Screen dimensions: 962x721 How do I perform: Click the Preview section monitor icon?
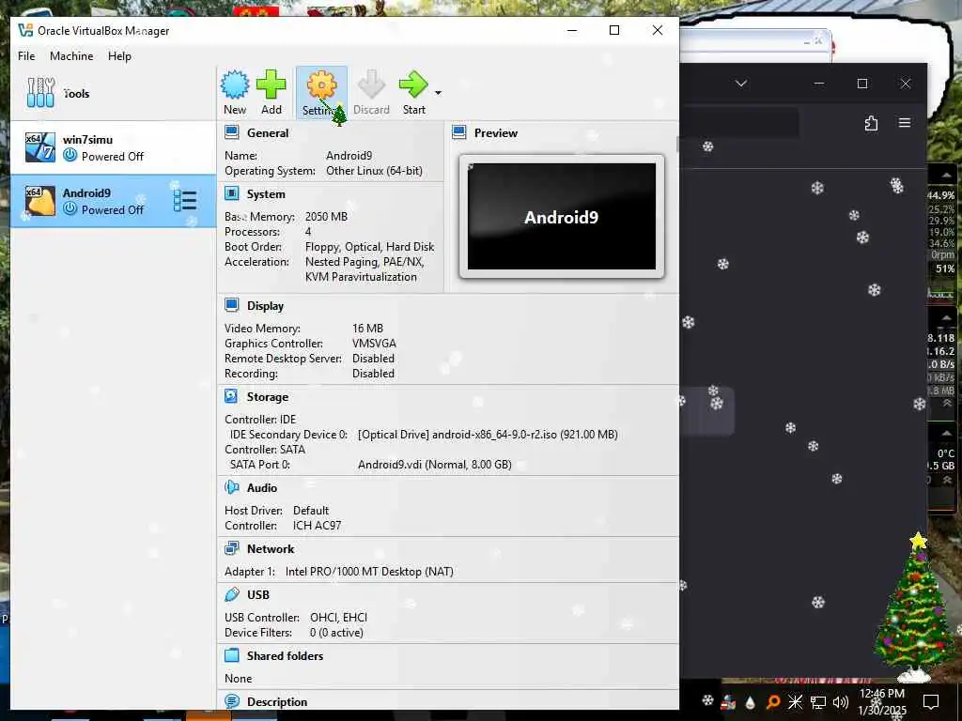point(458,132)
